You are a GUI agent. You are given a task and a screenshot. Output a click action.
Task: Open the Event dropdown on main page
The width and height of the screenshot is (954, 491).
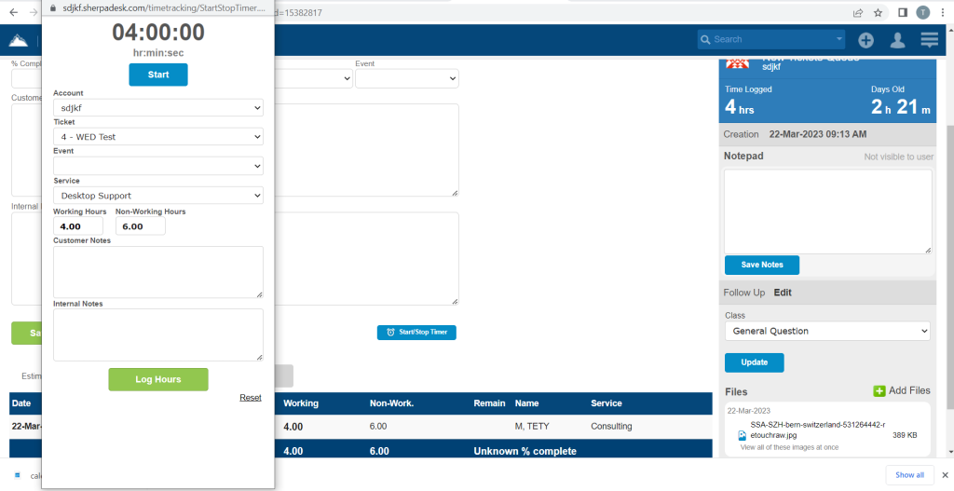407,78
